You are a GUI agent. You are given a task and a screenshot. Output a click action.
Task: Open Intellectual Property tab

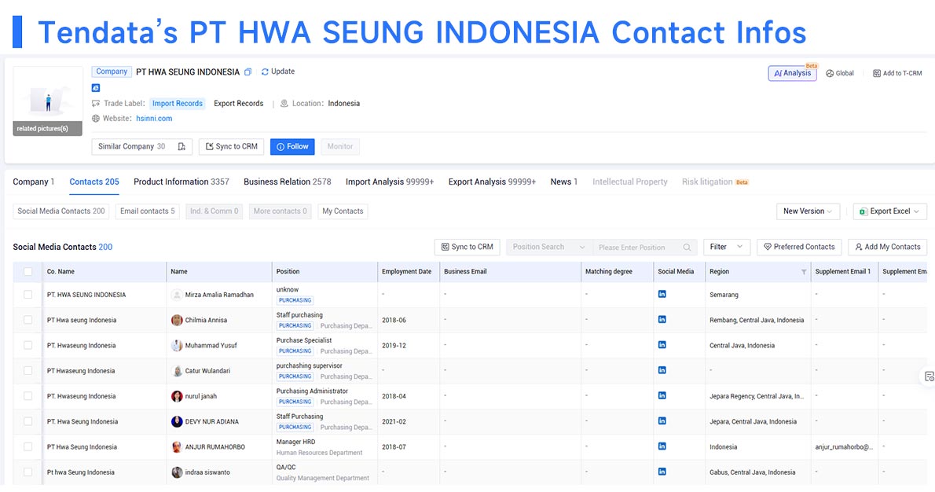point(629,182)
